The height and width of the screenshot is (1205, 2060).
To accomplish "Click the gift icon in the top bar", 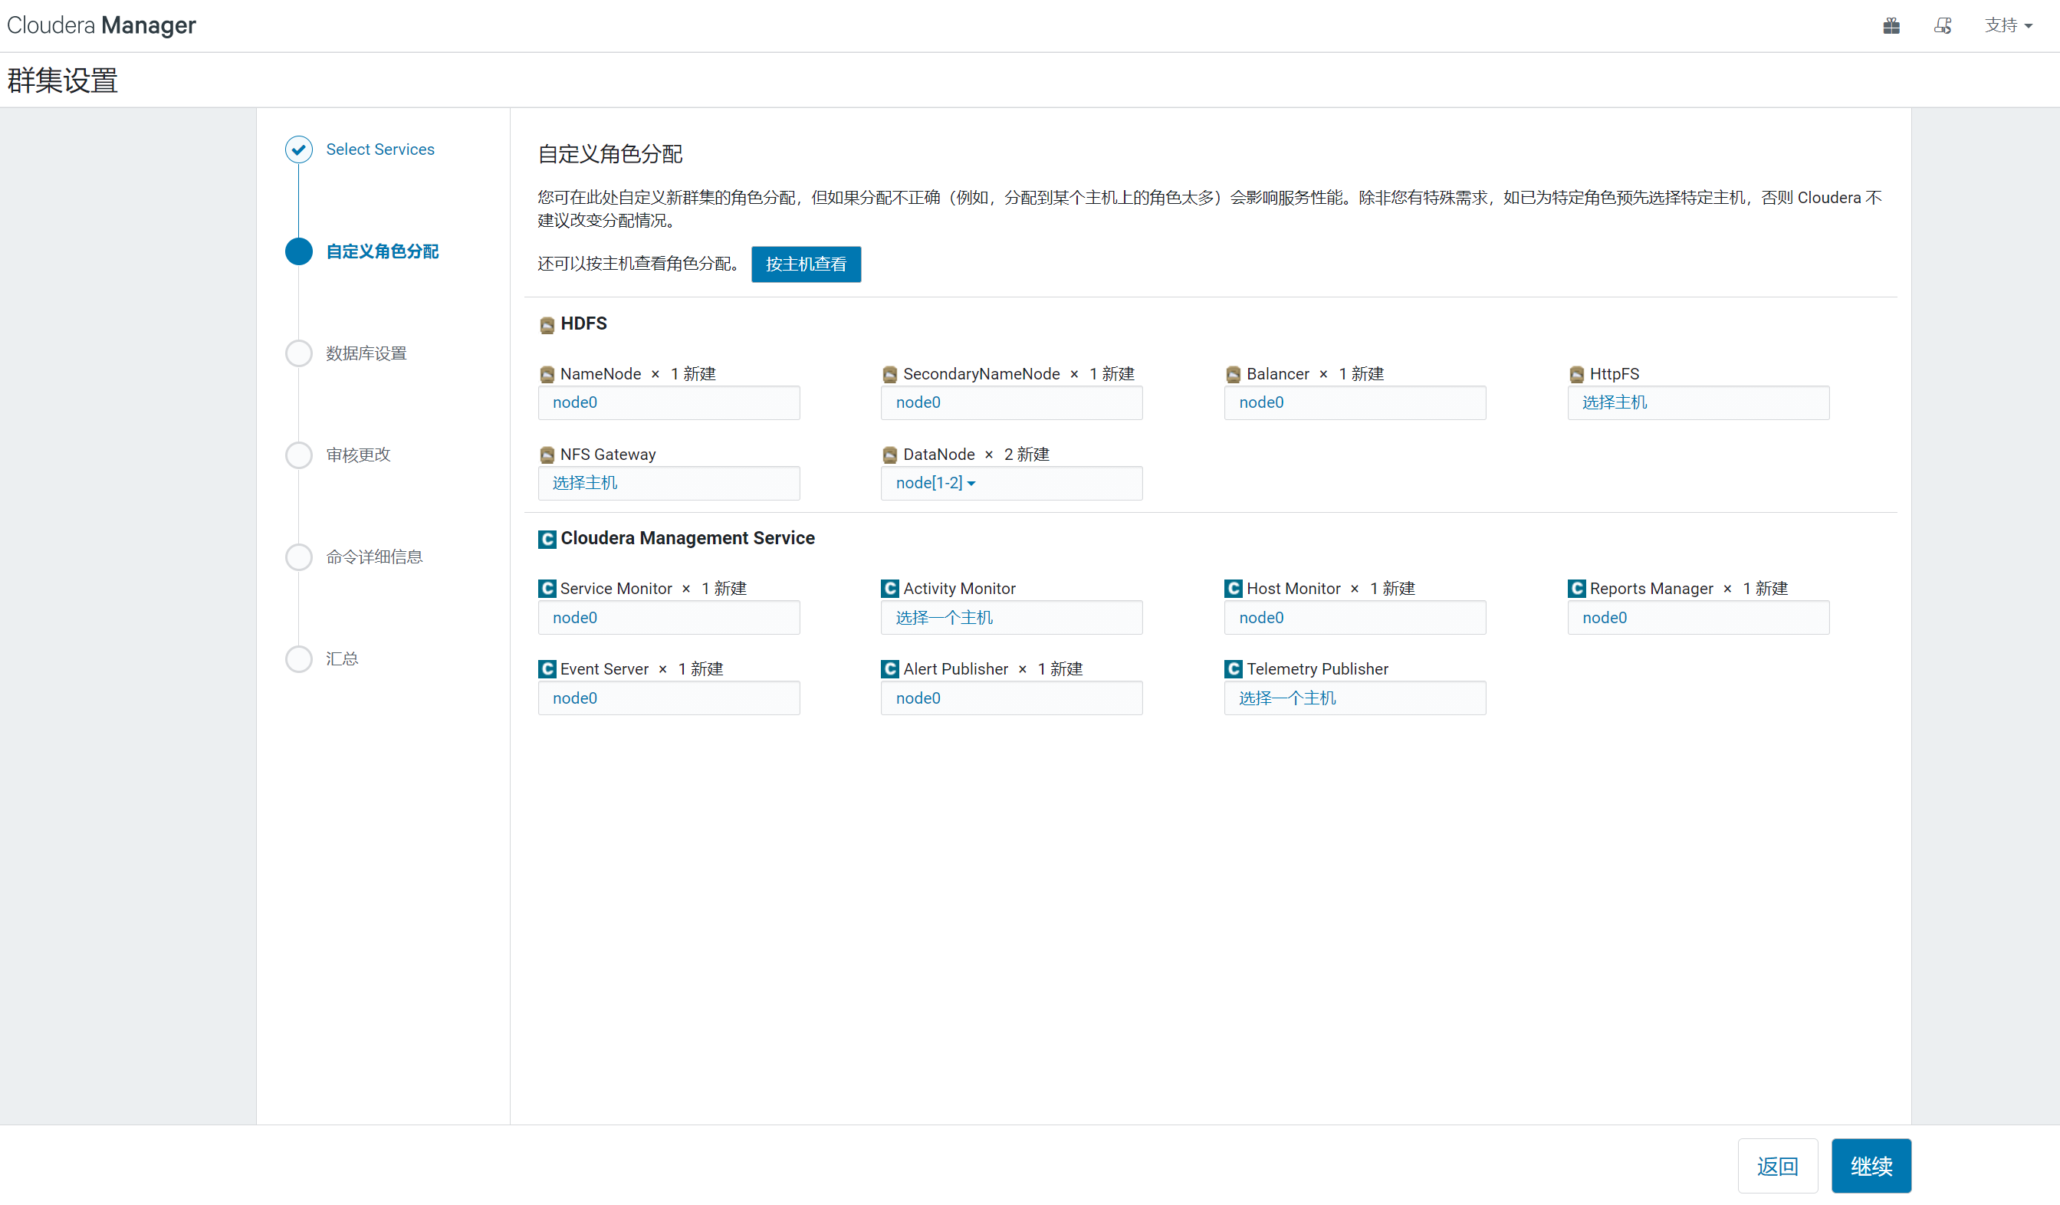I will click(1891, 25).
